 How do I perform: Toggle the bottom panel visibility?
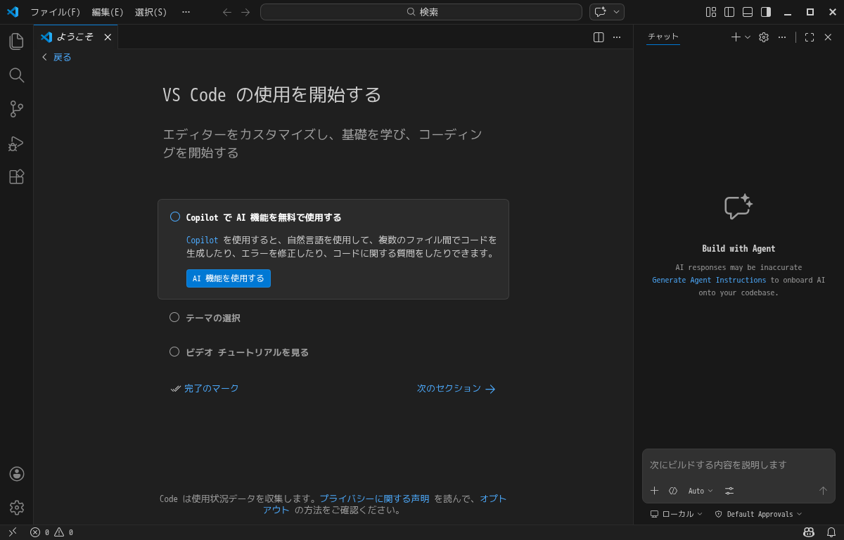tap(748, 12)
